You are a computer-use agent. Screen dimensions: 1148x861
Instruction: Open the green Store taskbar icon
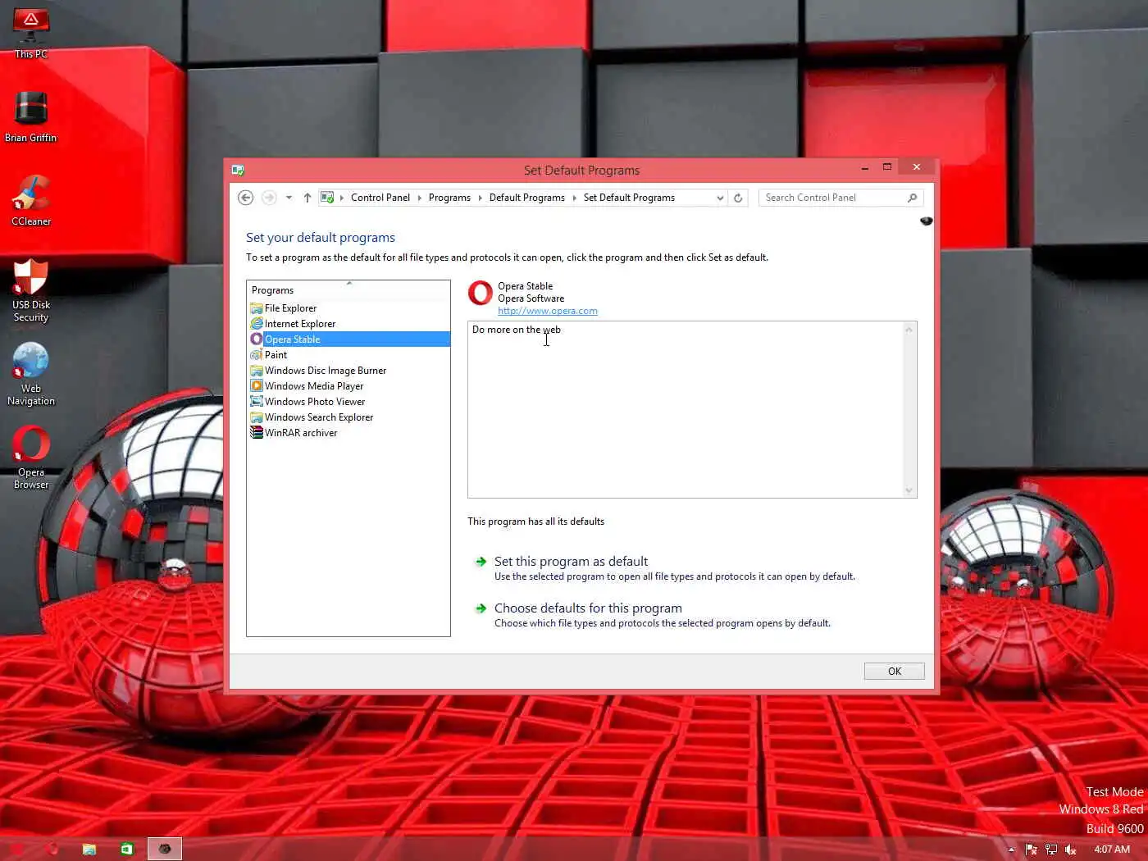pos(126,849)
